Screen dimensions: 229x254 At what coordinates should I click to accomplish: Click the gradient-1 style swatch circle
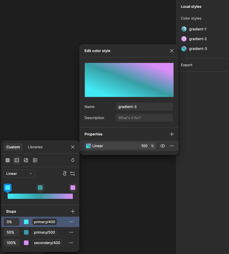point(184,29)
